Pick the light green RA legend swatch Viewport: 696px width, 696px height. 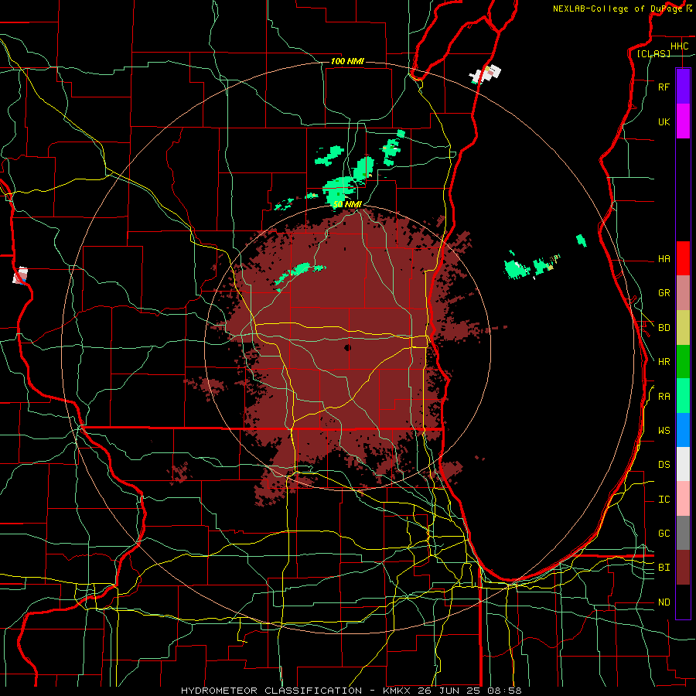pyautogui.click(x=683, y=396)
